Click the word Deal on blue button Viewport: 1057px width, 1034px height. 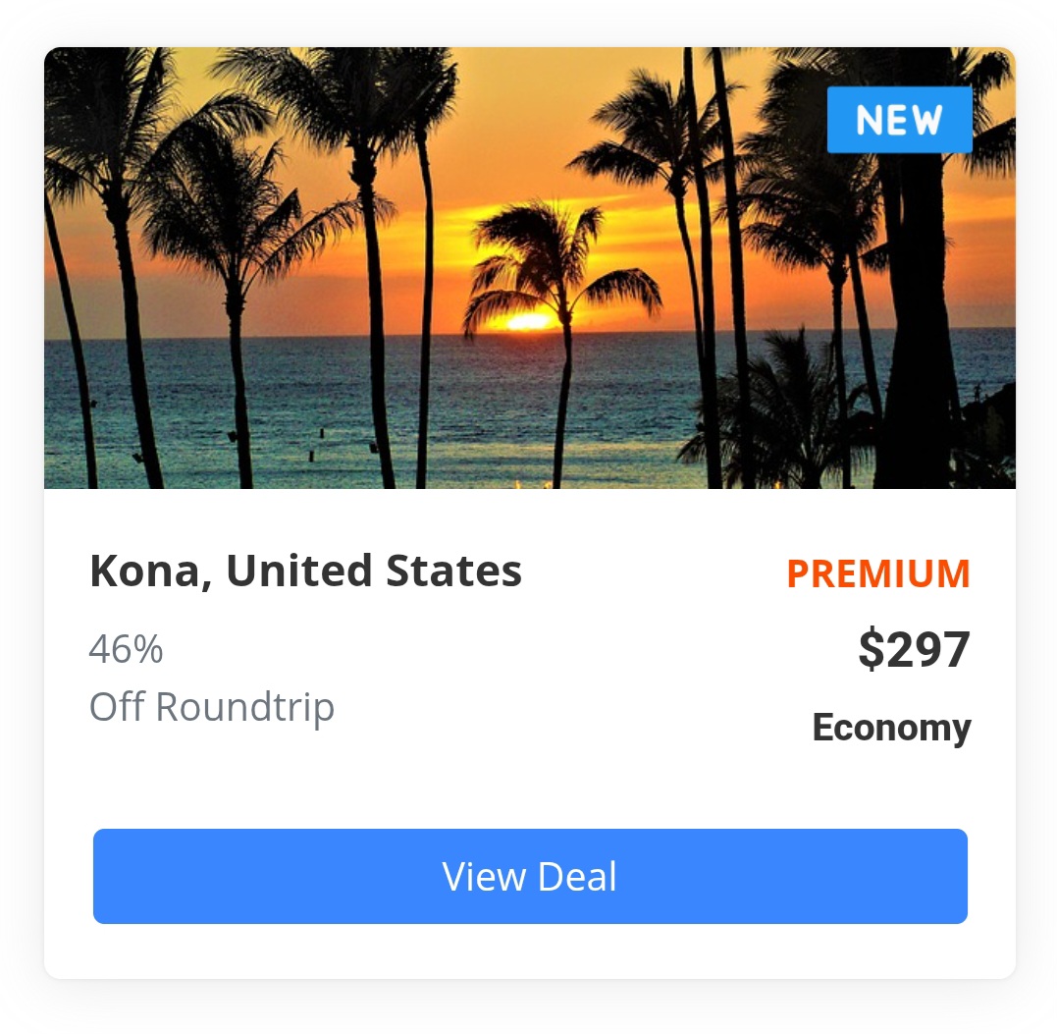577,877
